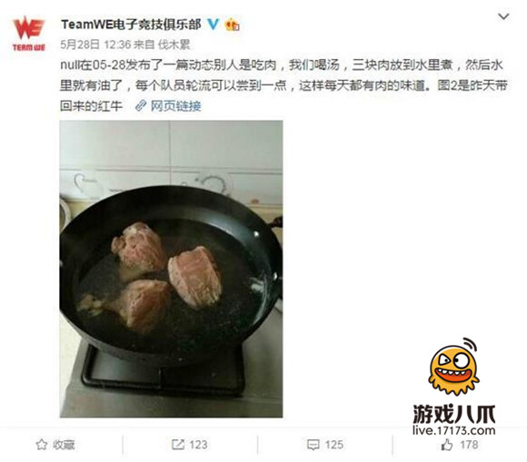This screenshot has height=462, width=527.
Task: Like the post with thumbs-up icon
Action: pos(447,445)
